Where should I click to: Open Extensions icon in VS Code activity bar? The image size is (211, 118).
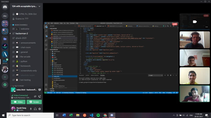[x=46, y=49]
